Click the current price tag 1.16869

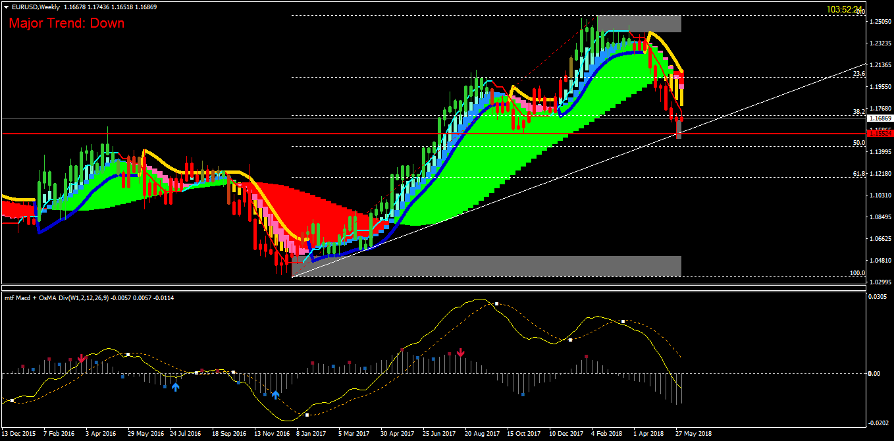[880, 118]
